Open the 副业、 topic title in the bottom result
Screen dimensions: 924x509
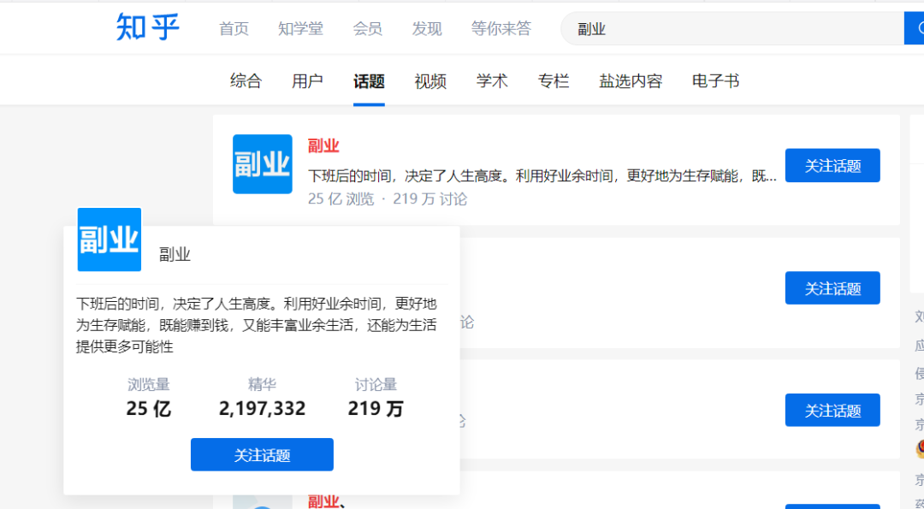click(325, 501)
